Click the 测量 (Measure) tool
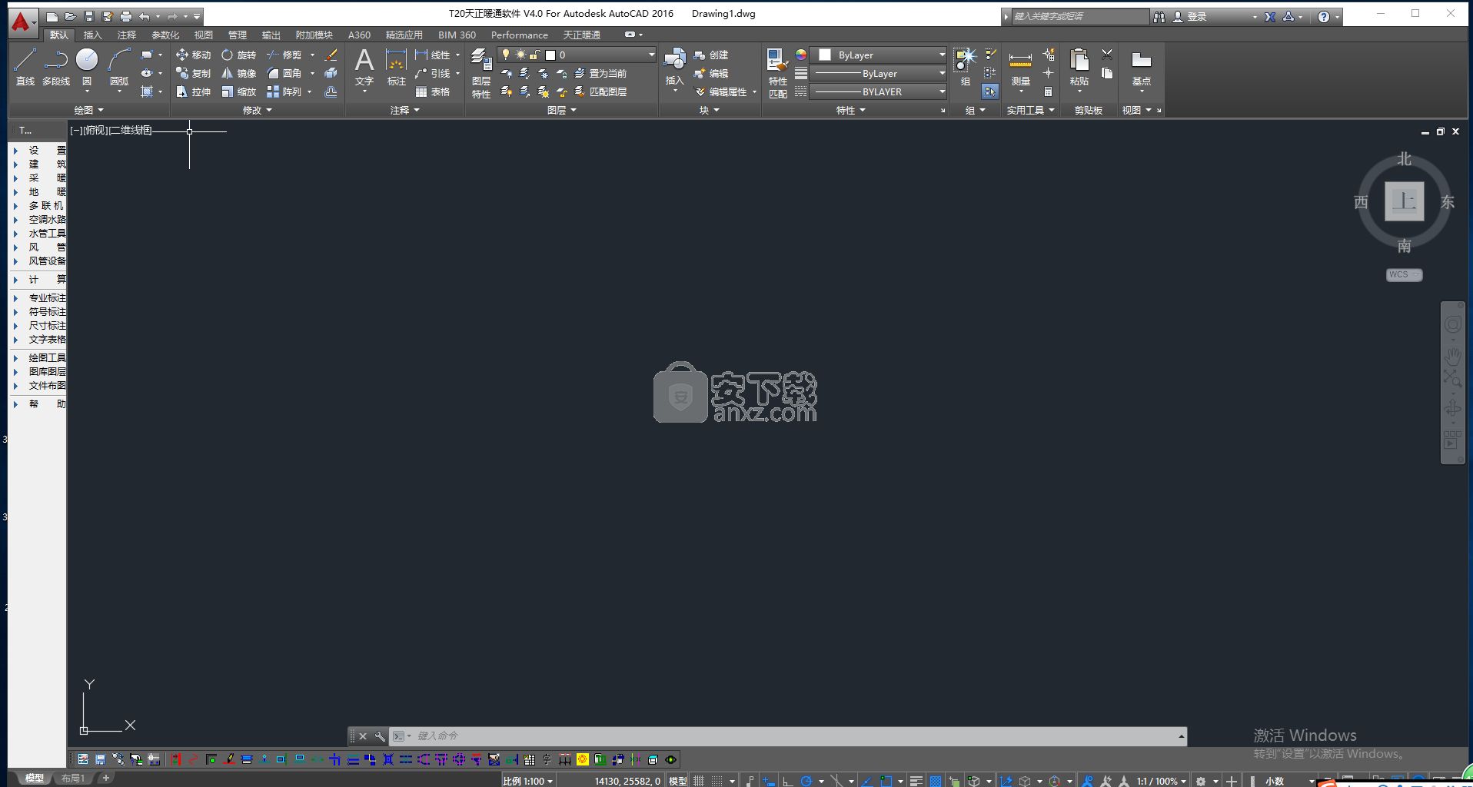Image resolution: width=1473 pixels, height=787 pixels. coord(1020,68)
